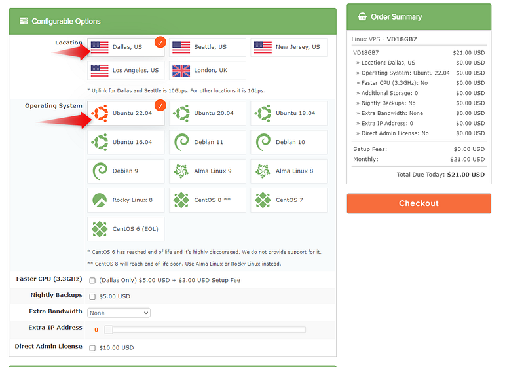The width and height of the screenshot is (524, 367).
Task: Click the Debian 9 swirl icon
Action: pyautogui.click(x=100, y=171)
